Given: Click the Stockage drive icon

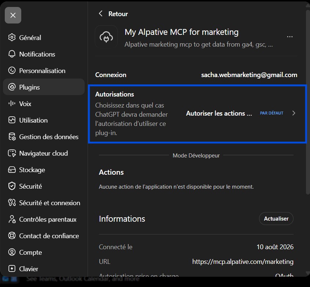Looking at the screenshot, I should (x=12, y=170).
